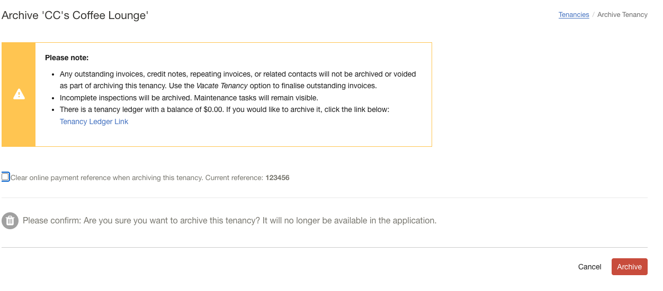The height and width of the screenshot is (291, 663).
Task: Click the 'Please confirm' archive message
Action: coord(229,221)
